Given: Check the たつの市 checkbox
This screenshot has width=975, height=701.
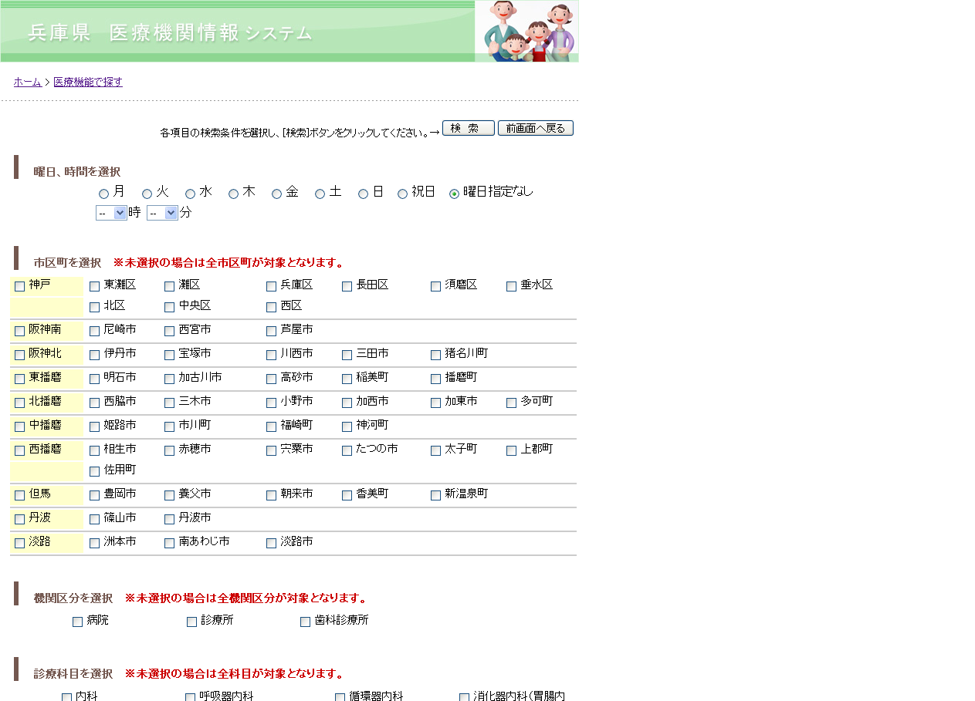Looking at the screenshot, I should click(347, 451).
